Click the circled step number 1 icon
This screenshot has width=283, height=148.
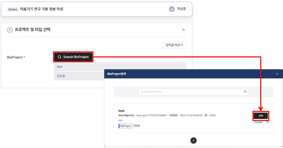point(10,30)
